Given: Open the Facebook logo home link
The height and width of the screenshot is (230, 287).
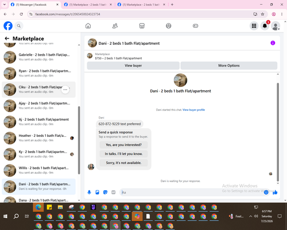Looking at the screenshot, I should 8,26.
